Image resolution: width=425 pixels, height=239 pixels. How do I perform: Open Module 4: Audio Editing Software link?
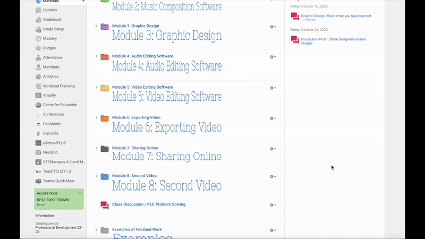142,56
